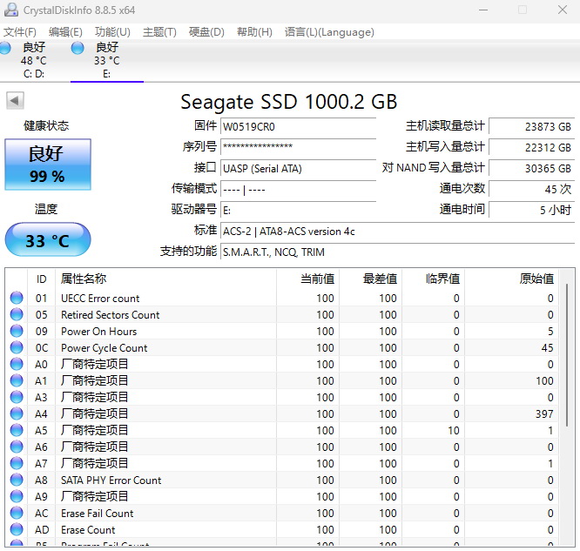Click power on count value 45 次
This screenshot has width=580, height=551.
tap(531, 189)
